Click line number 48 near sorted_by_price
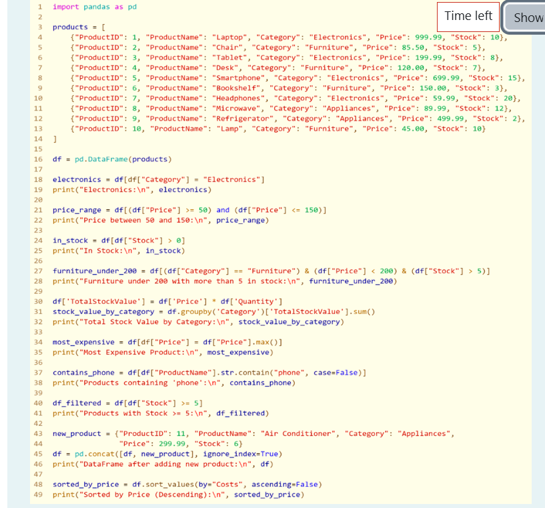545x508 pixels. 38,484
